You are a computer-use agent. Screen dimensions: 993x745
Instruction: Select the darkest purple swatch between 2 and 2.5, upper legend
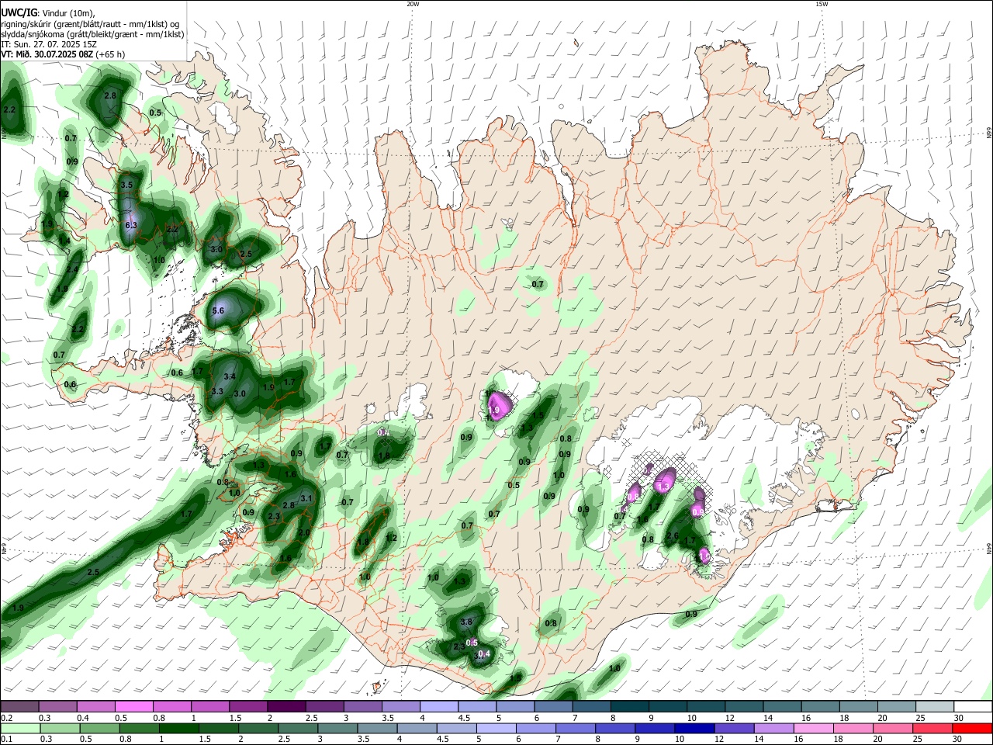285,706
